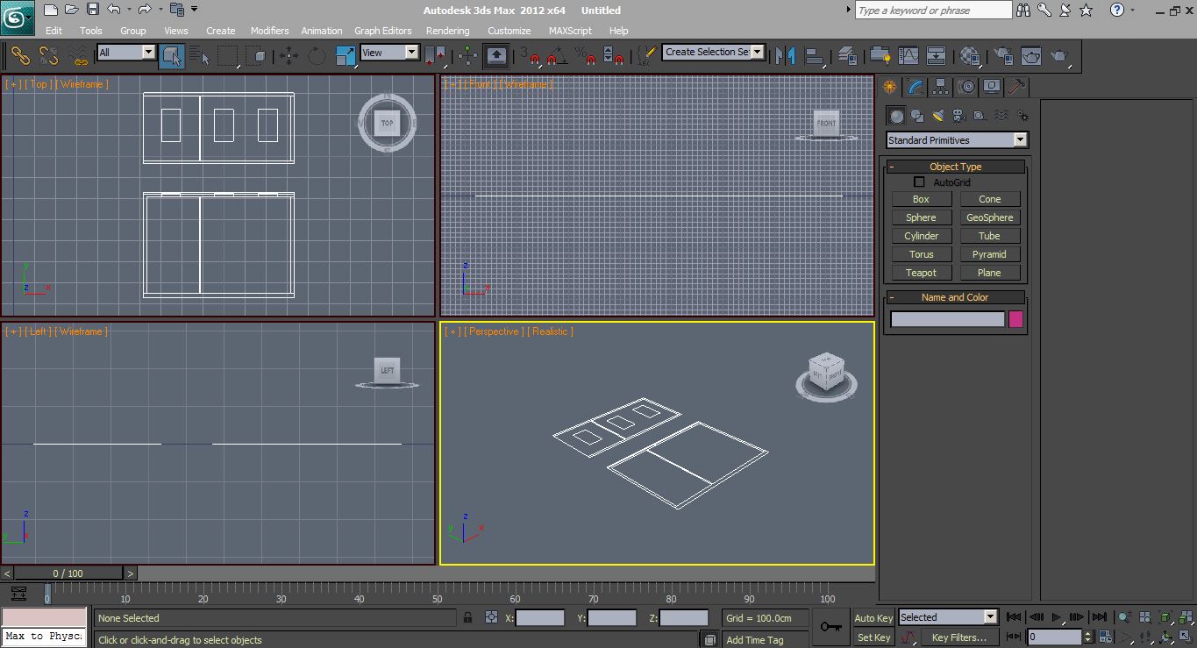Switch to the Modify command panel tab
Viewport: 1197px width, 648px height.
tap(916, 87)
